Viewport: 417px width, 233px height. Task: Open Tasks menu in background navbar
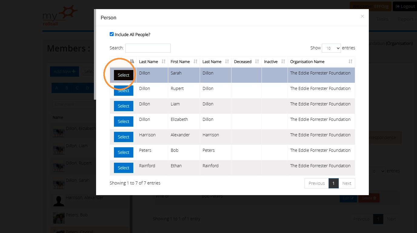382,19
